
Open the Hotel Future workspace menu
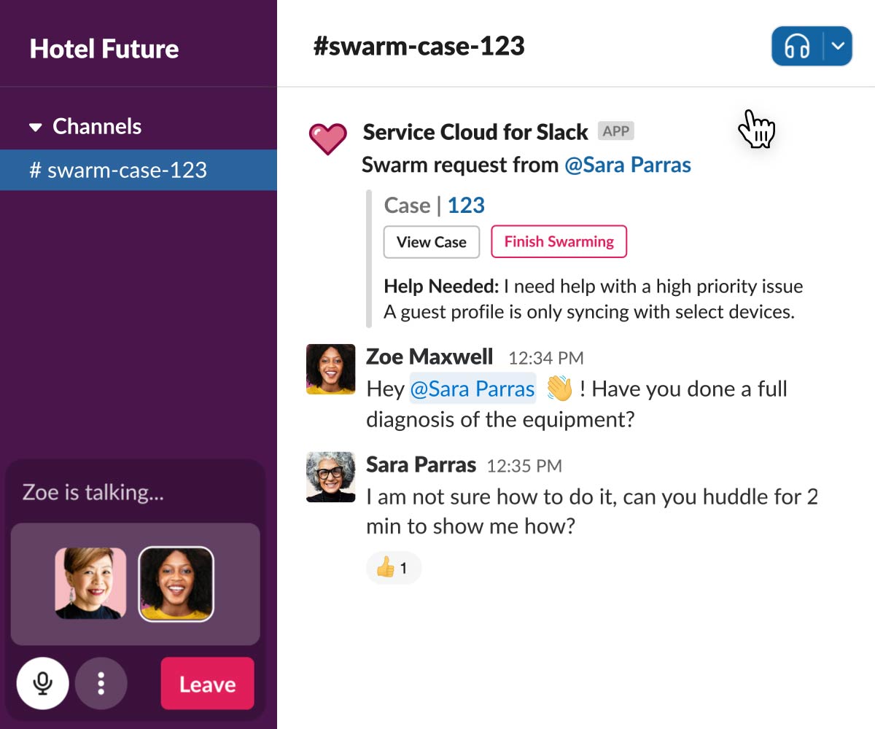104,49
